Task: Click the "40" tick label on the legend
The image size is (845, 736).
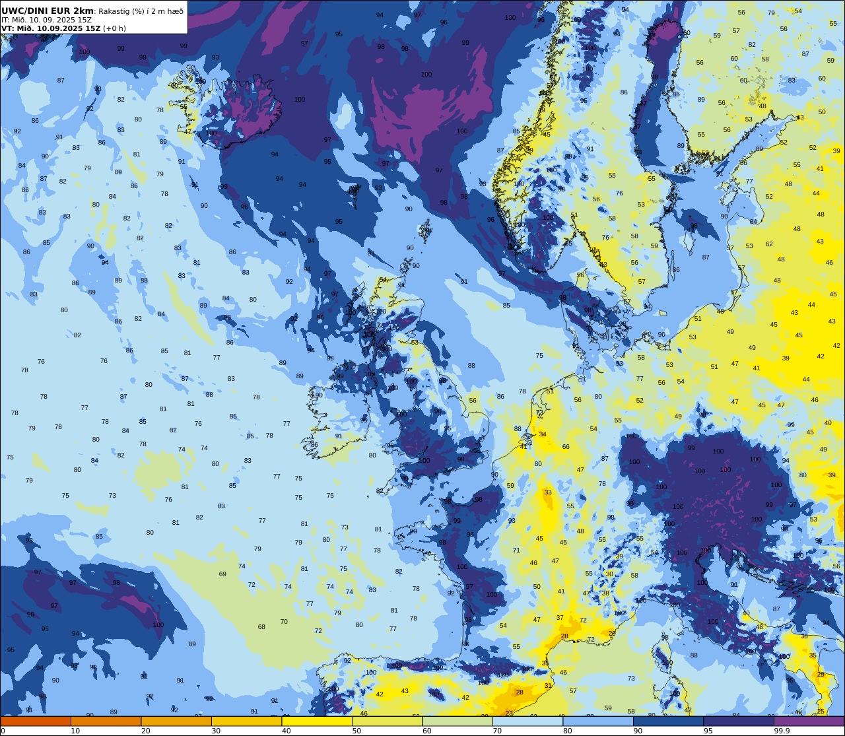Action: point(287,731)
